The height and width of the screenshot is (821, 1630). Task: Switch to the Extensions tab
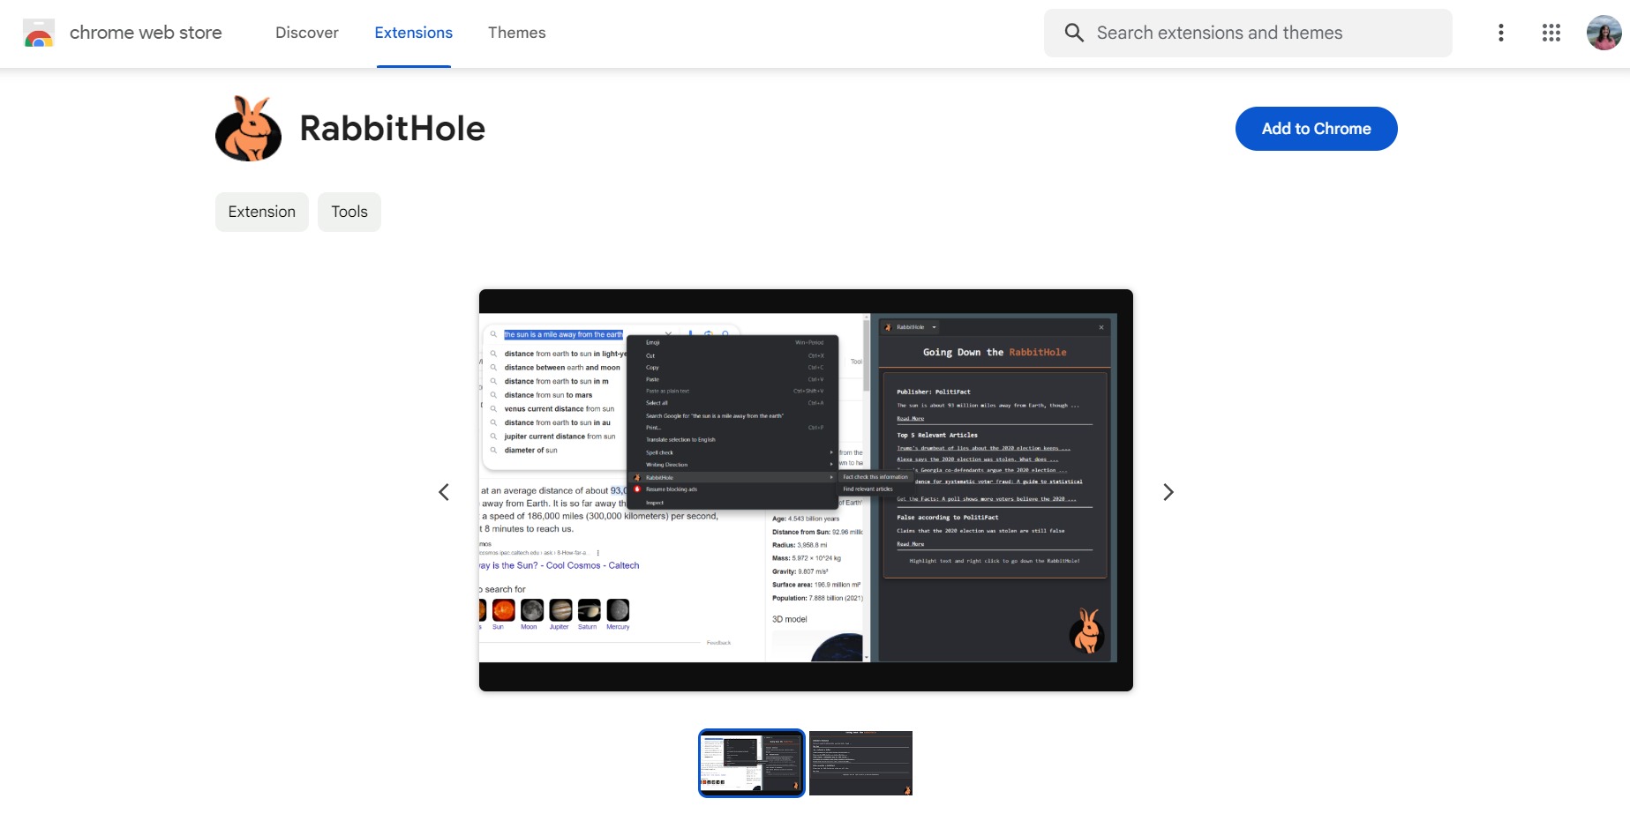413,33
